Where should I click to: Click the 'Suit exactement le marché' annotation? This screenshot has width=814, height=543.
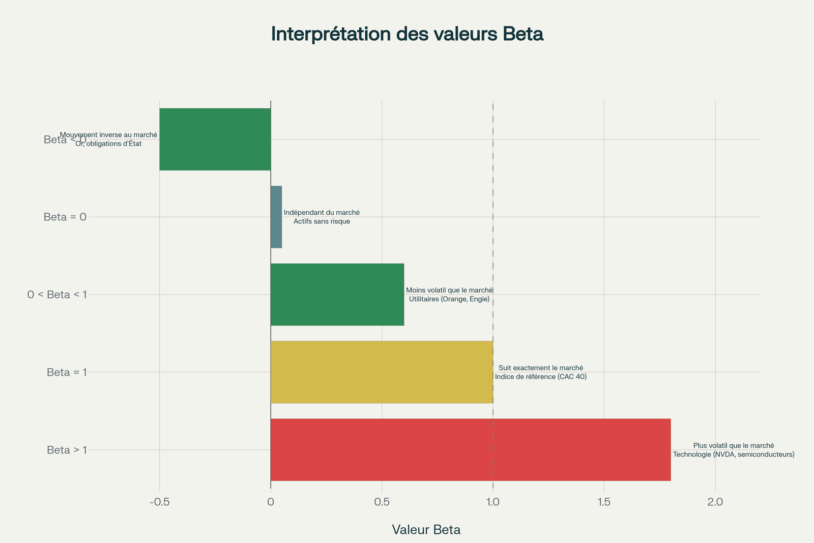tap(540, 367)
